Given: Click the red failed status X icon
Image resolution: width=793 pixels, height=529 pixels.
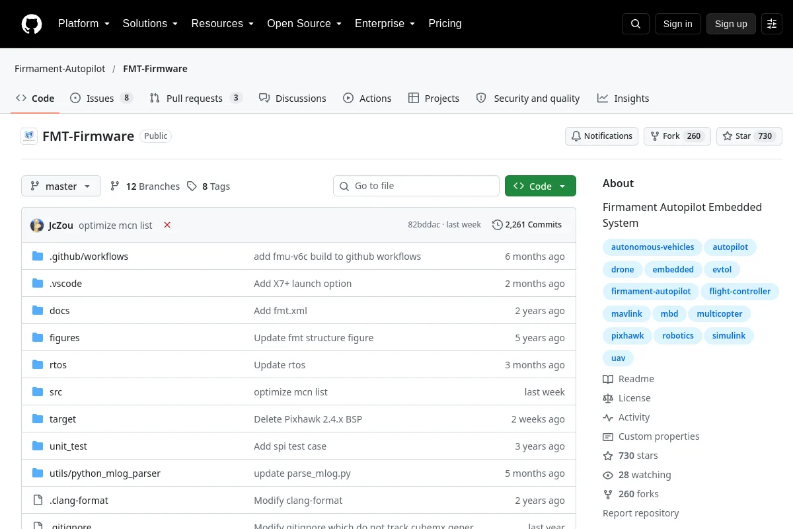Looking at the screenshot, I should pos(167,225).
